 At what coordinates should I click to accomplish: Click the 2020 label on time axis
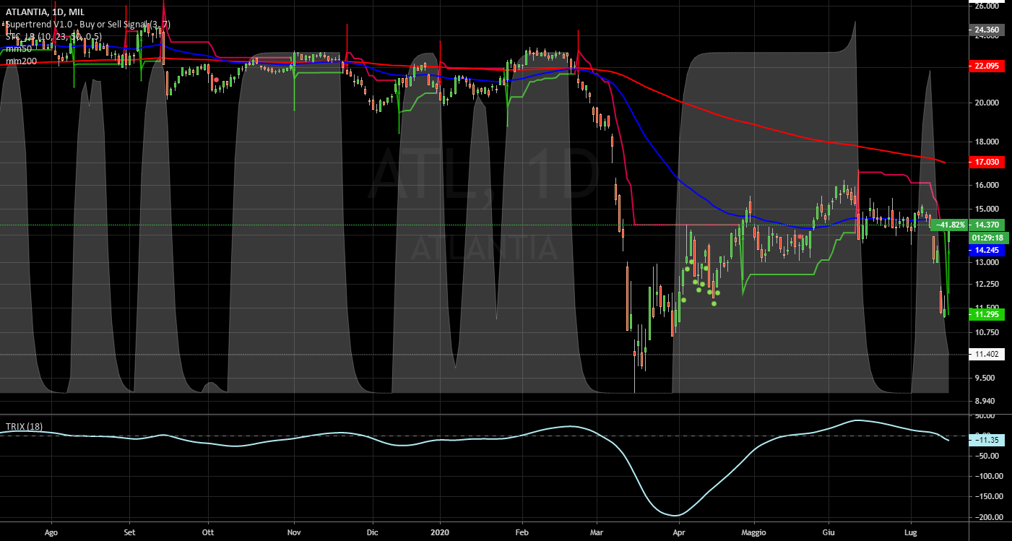pyautogui.click(x=440, y=532)
